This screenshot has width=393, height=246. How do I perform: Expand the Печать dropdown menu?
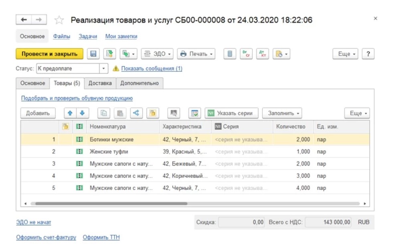[196, 54]
